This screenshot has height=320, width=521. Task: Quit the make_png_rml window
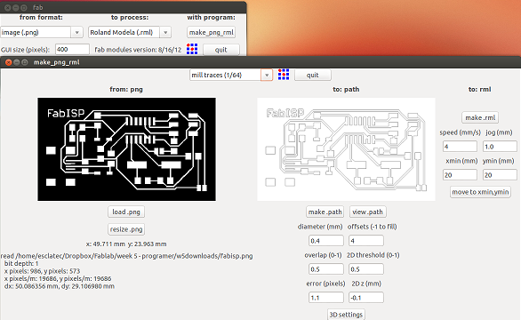pos(312,75)
